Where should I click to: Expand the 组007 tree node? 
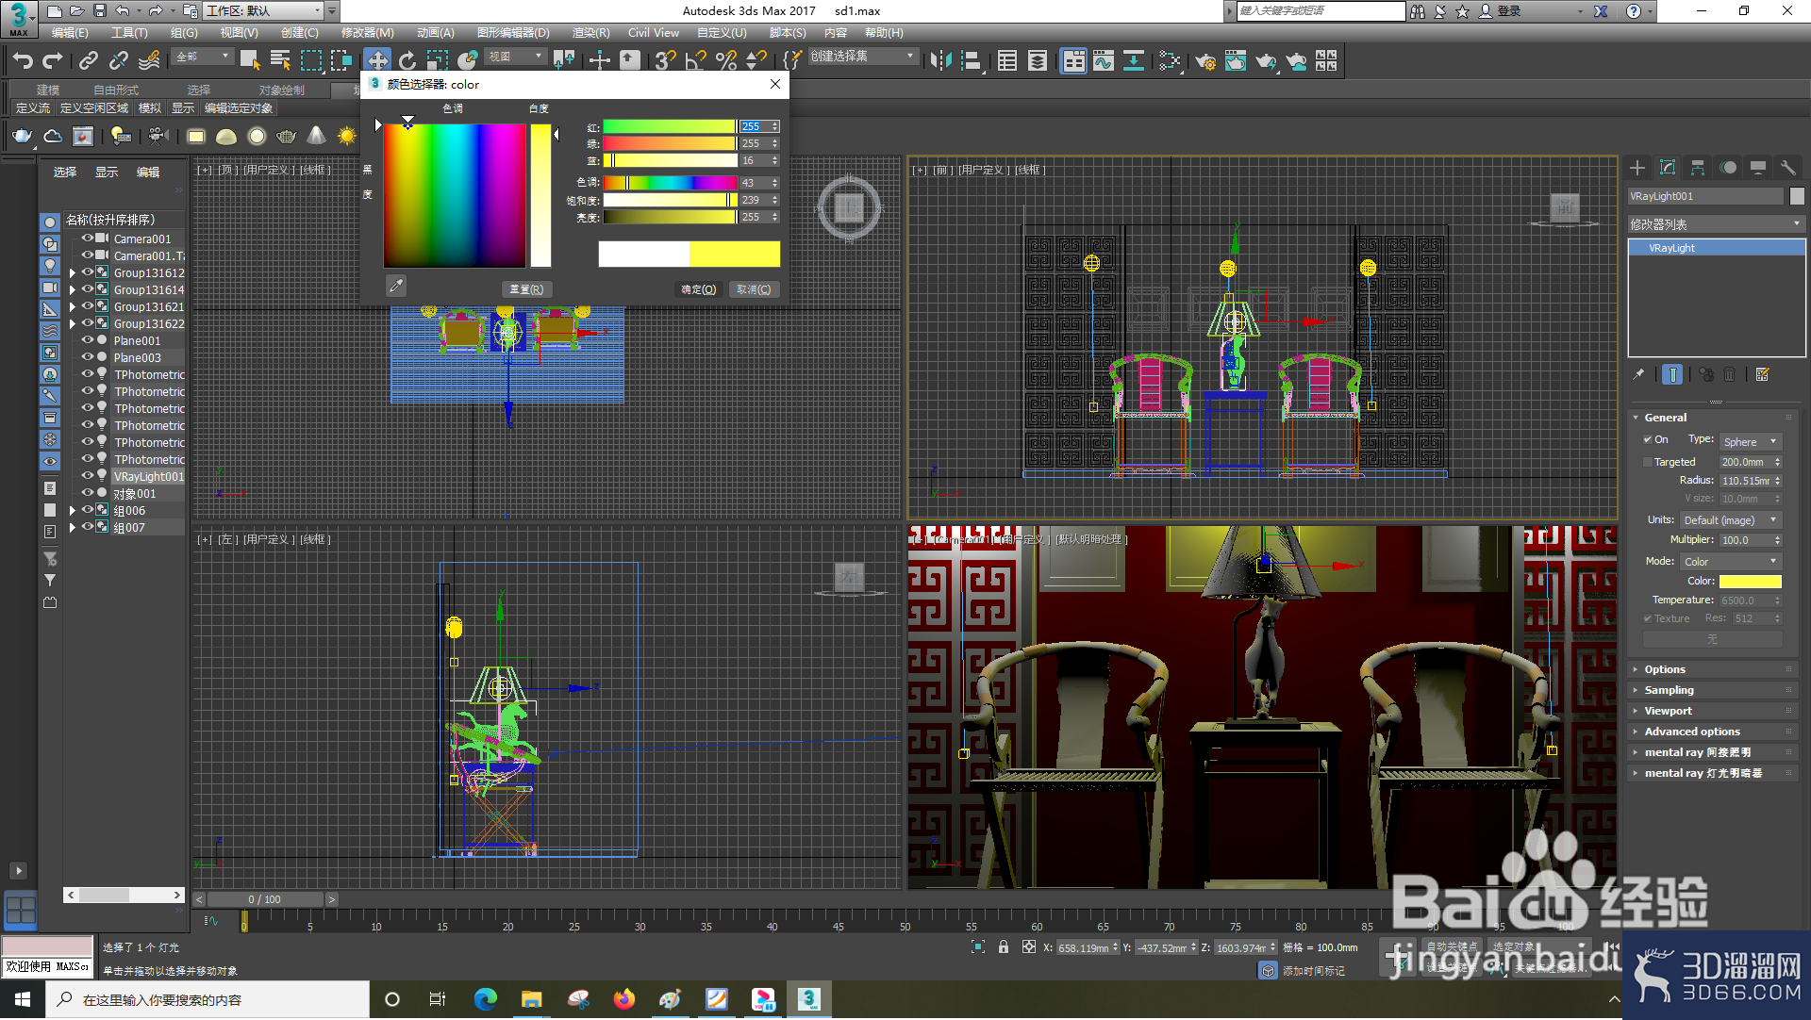pos(73,528)
